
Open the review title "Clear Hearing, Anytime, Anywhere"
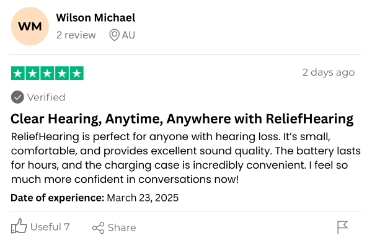[x=182, y=118]
